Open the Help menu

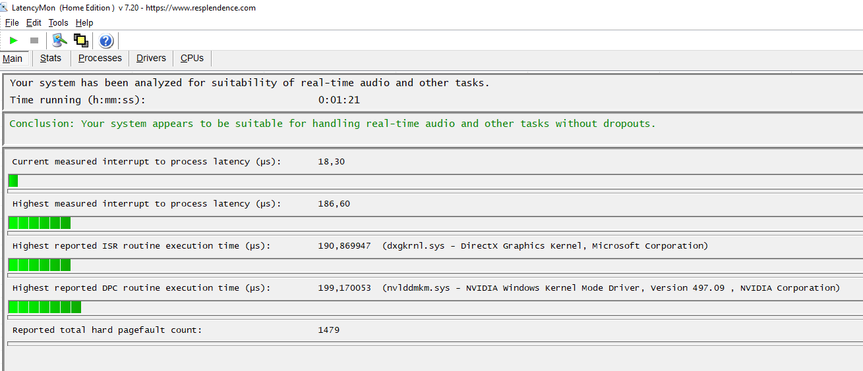(x=84, y=22)
